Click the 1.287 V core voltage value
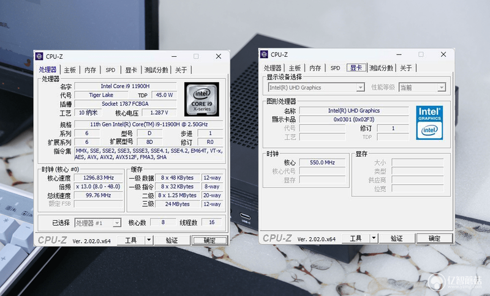 [x=159, y=113]
